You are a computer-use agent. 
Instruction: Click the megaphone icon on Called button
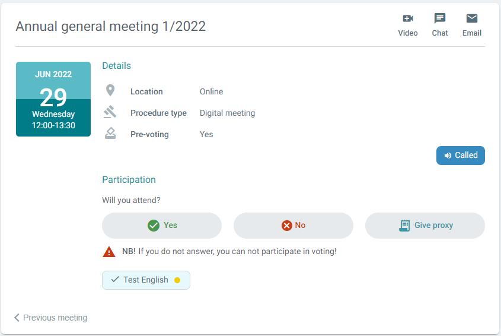coord(448,156)
